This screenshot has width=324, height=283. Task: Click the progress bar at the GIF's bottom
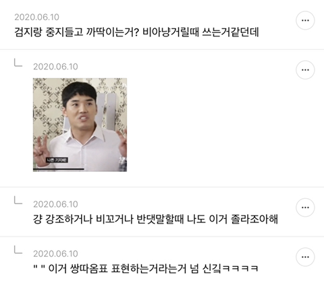59,169
